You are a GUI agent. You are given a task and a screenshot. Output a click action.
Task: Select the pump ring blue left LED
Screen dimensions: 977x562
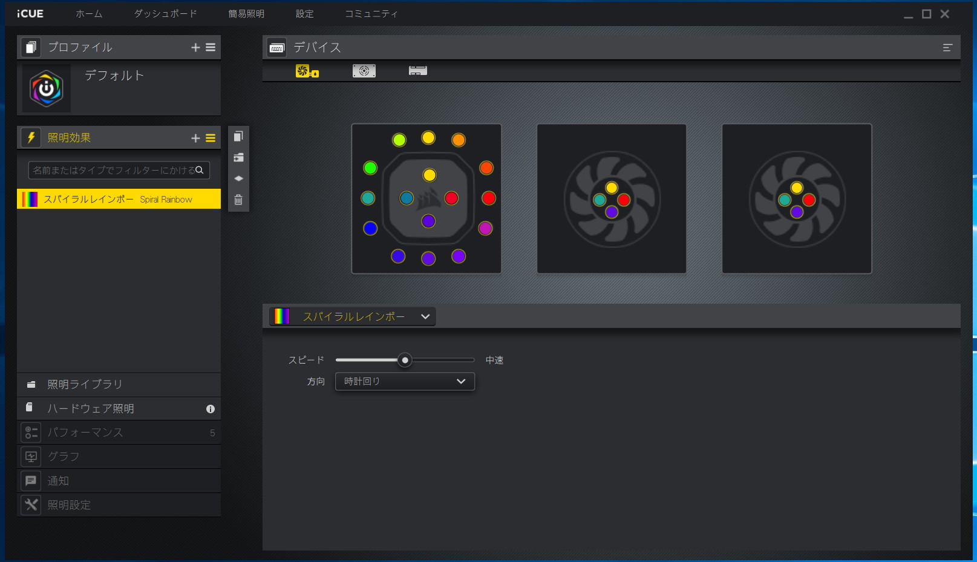pyautogui.click(x=370, y=228)
